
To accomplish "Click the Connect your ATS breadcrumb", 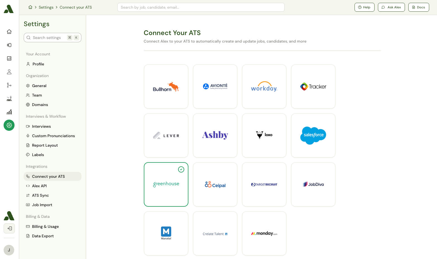I will pos(76,7).
